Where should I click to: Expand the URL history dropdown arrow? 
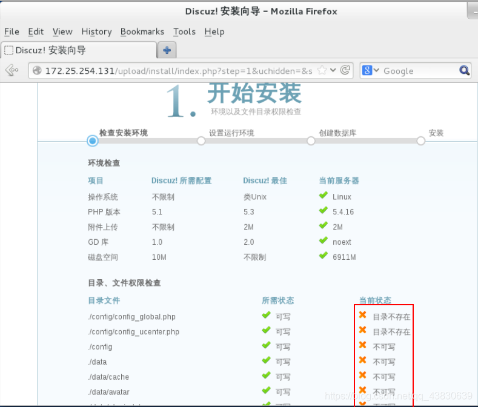coord(333,70)
